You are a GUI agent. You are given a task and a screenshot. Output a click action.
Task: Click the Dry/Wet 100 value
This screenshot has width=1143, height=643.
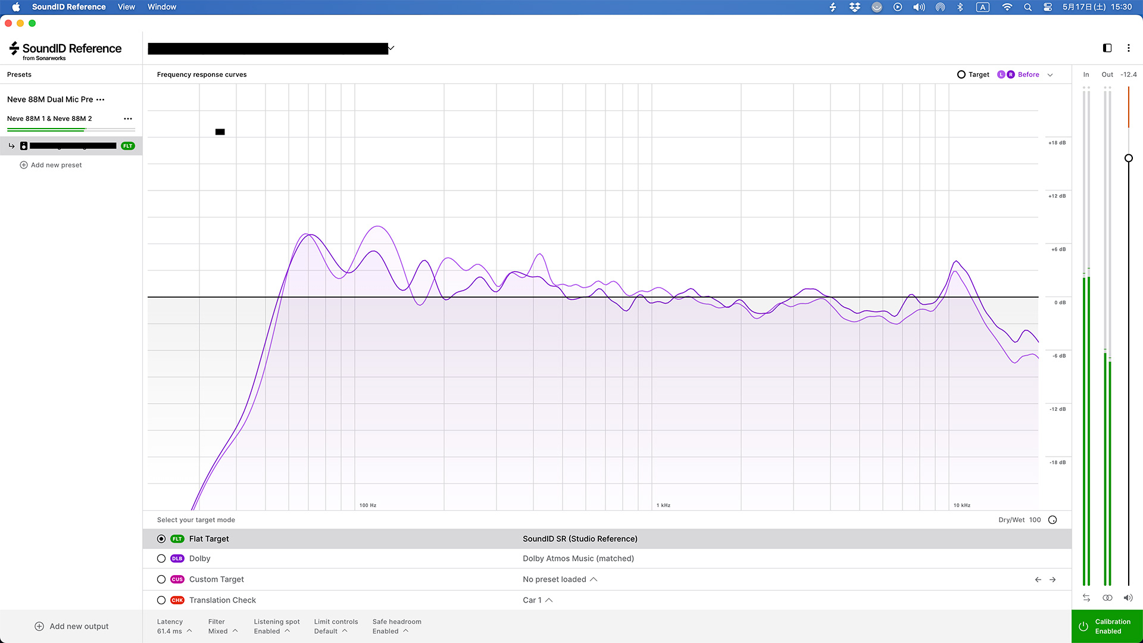1035,520
